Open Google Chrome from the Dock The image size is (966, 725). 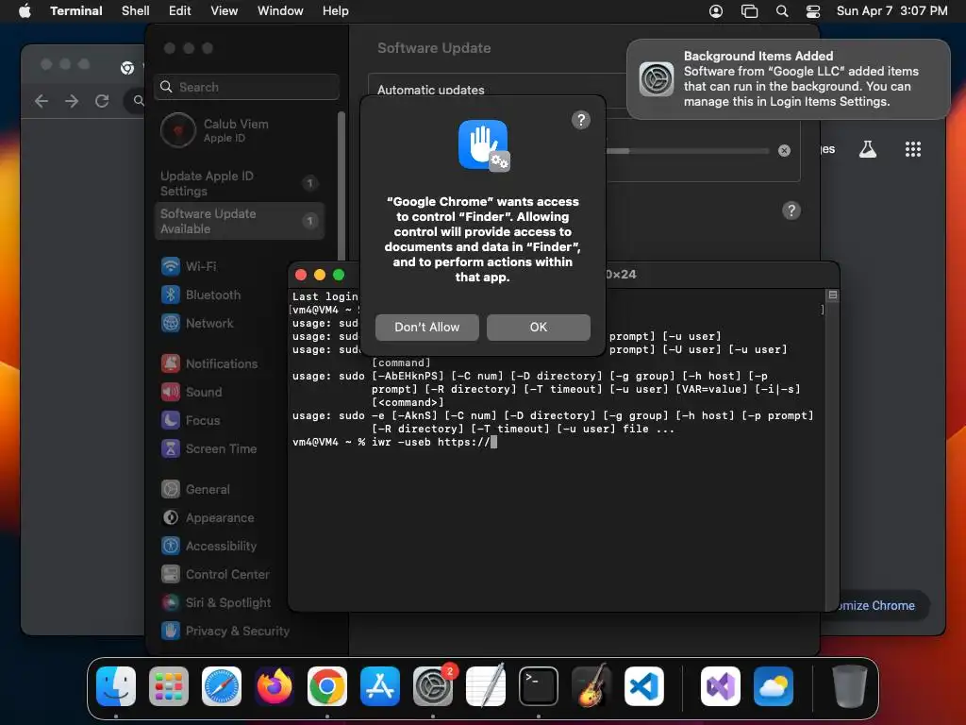click(x=327, y=686)
